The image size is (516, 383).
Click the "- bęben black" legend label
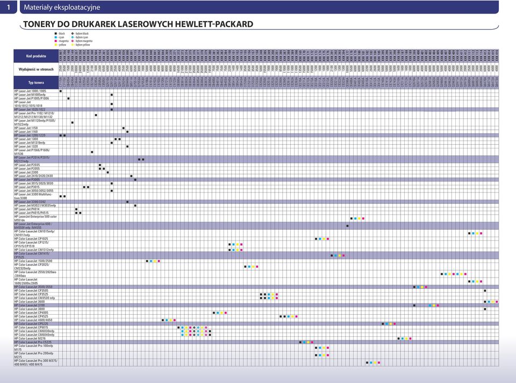82,33
